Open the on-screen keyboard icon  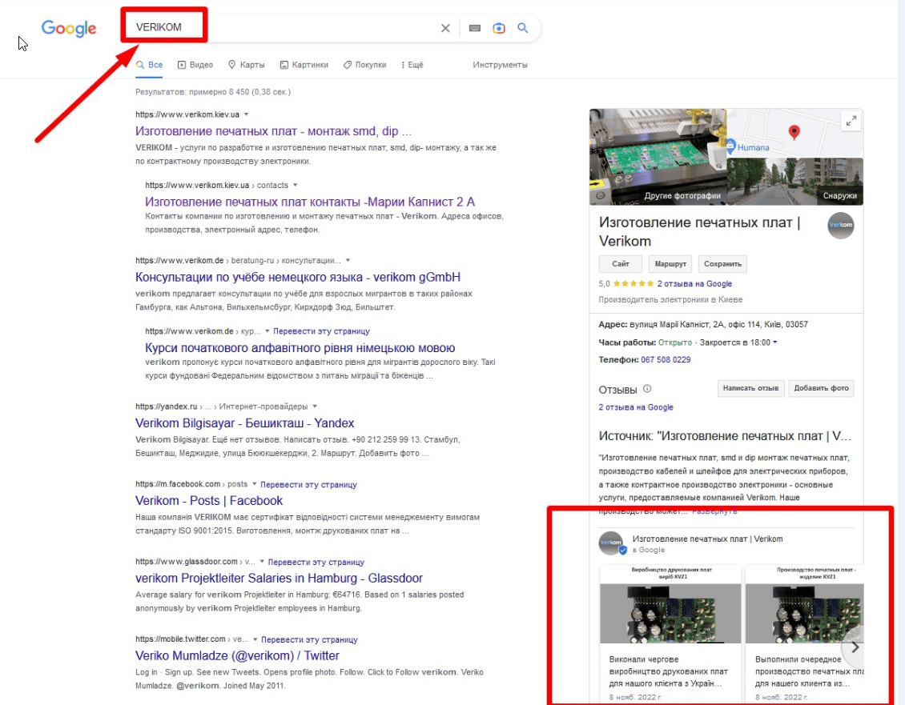[x=474, y=28]
